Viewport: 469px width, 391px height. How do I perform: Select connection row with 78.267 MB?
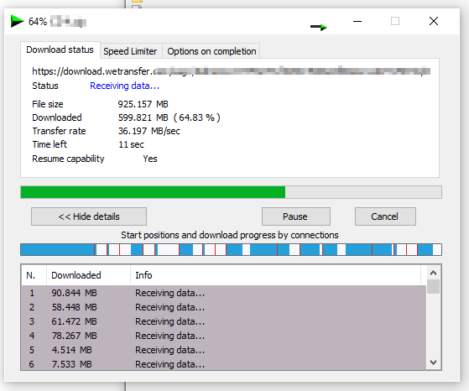click(224, 336)
